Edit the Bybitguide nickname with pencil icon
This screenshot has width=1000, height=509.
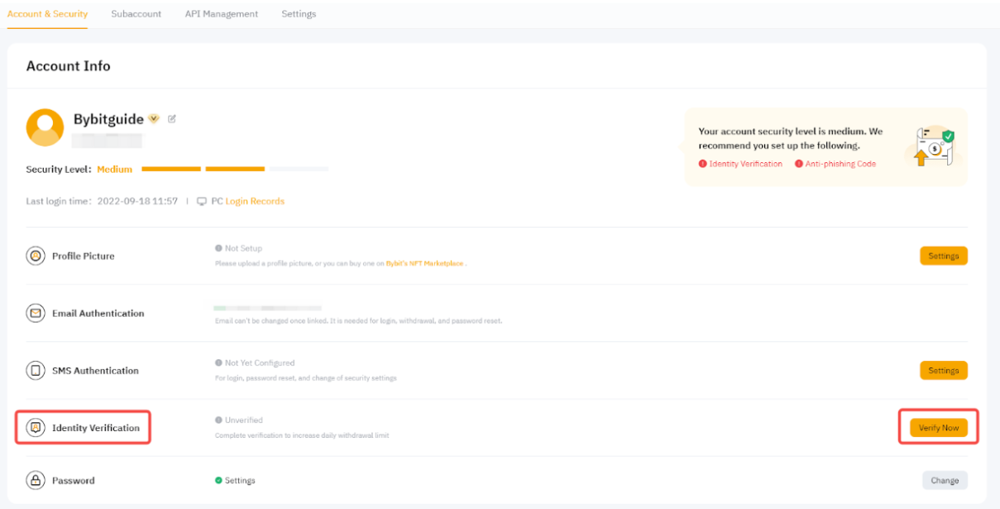tap(172, 119)
